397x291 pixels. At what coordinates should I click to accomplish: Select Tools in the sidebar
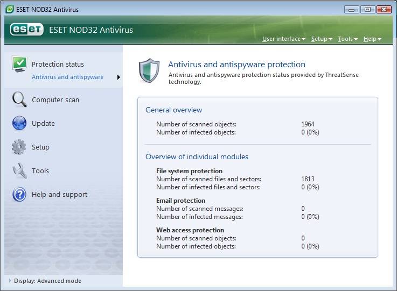tap(40, 171)
